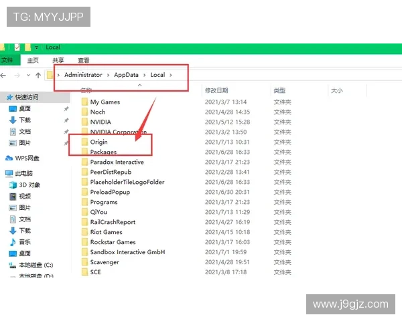Open the Origin folder

(98, 142)
